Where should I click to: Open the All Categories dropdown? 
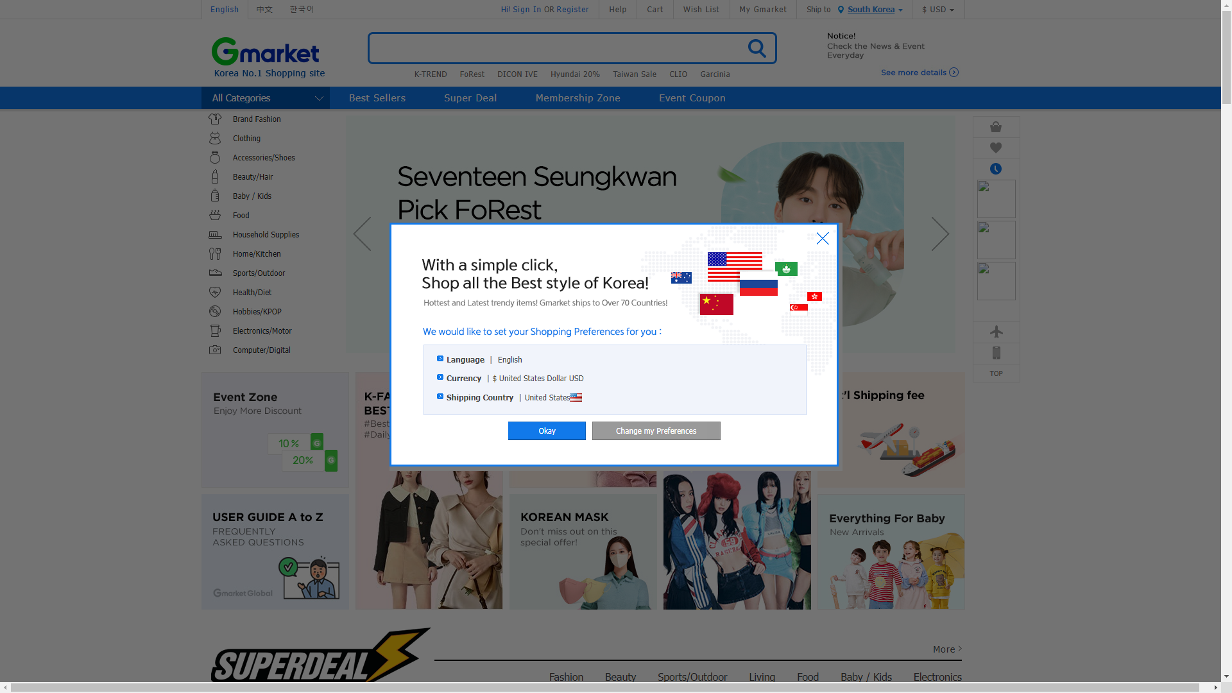tap(265, 98)
